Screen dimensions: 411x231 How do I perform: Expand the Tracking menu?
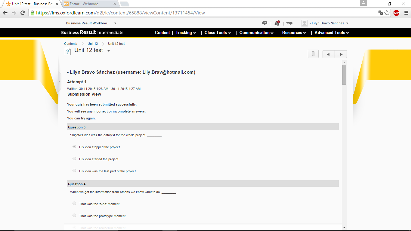tap(186, 33)
